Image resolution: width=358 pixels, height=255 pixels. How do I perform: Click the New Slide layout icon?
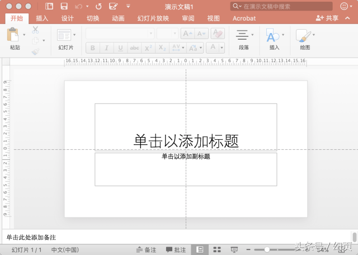click(x=64, y=35)
